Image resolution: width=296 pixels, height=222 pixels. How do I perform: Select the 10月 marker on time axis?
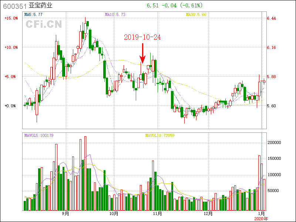[114, 213]
